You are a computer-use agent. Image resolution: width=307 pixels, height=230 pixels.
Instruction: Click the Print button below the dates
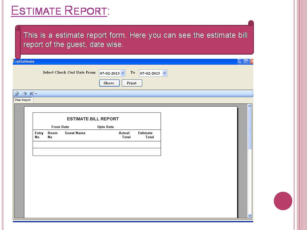(x=132, y=83)
